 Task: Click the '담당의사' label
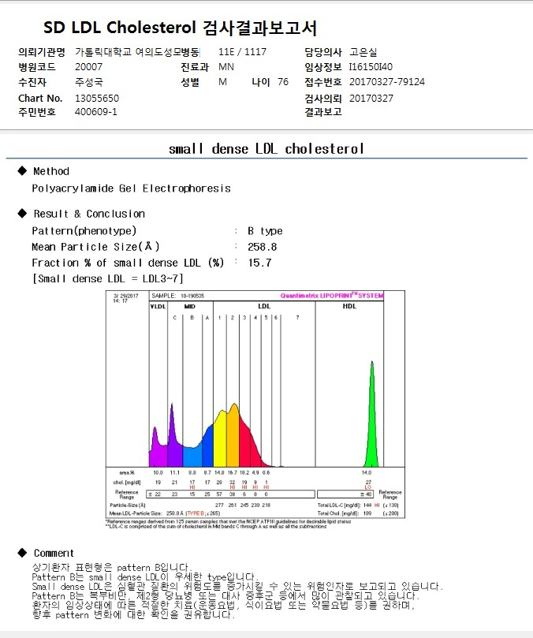point(323,52)
